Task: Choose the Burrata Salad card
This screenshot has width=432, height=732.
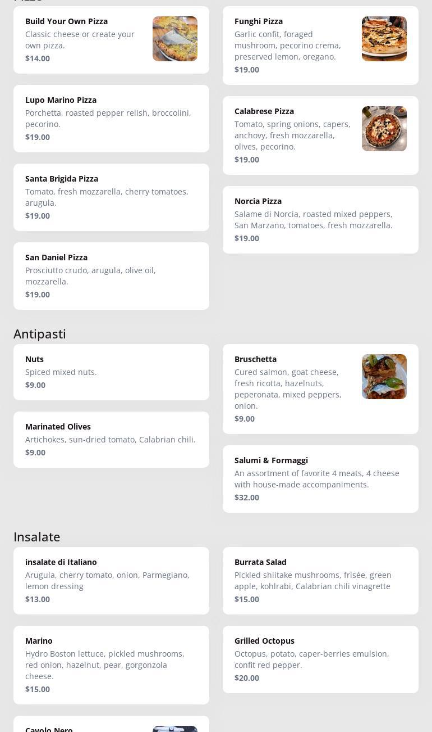Action: 320,581
